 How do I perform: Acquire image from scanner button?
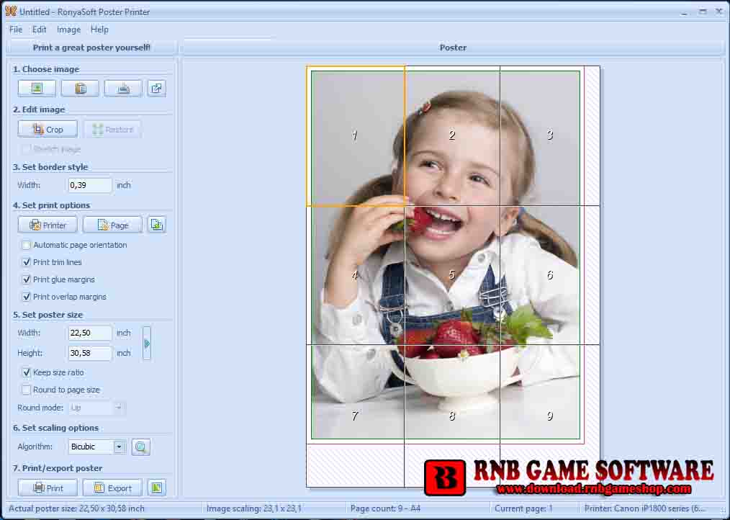[123, 88]
